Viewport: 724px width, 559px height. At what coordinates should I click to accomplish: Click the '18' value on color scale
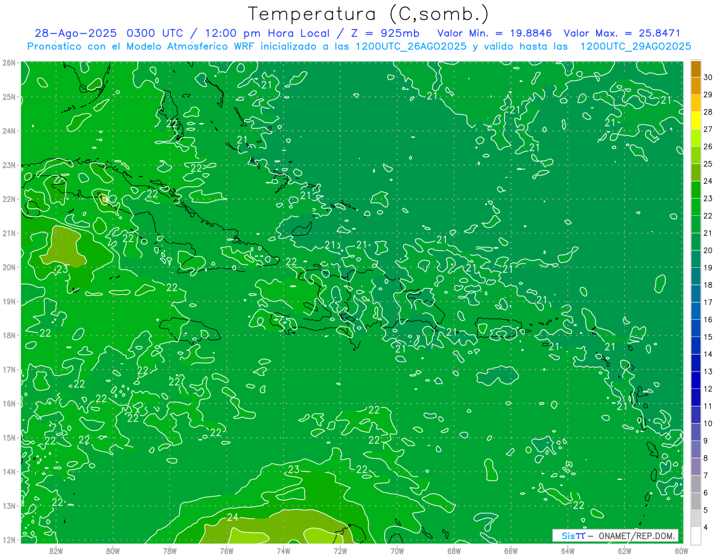click(x=708, y=285)
